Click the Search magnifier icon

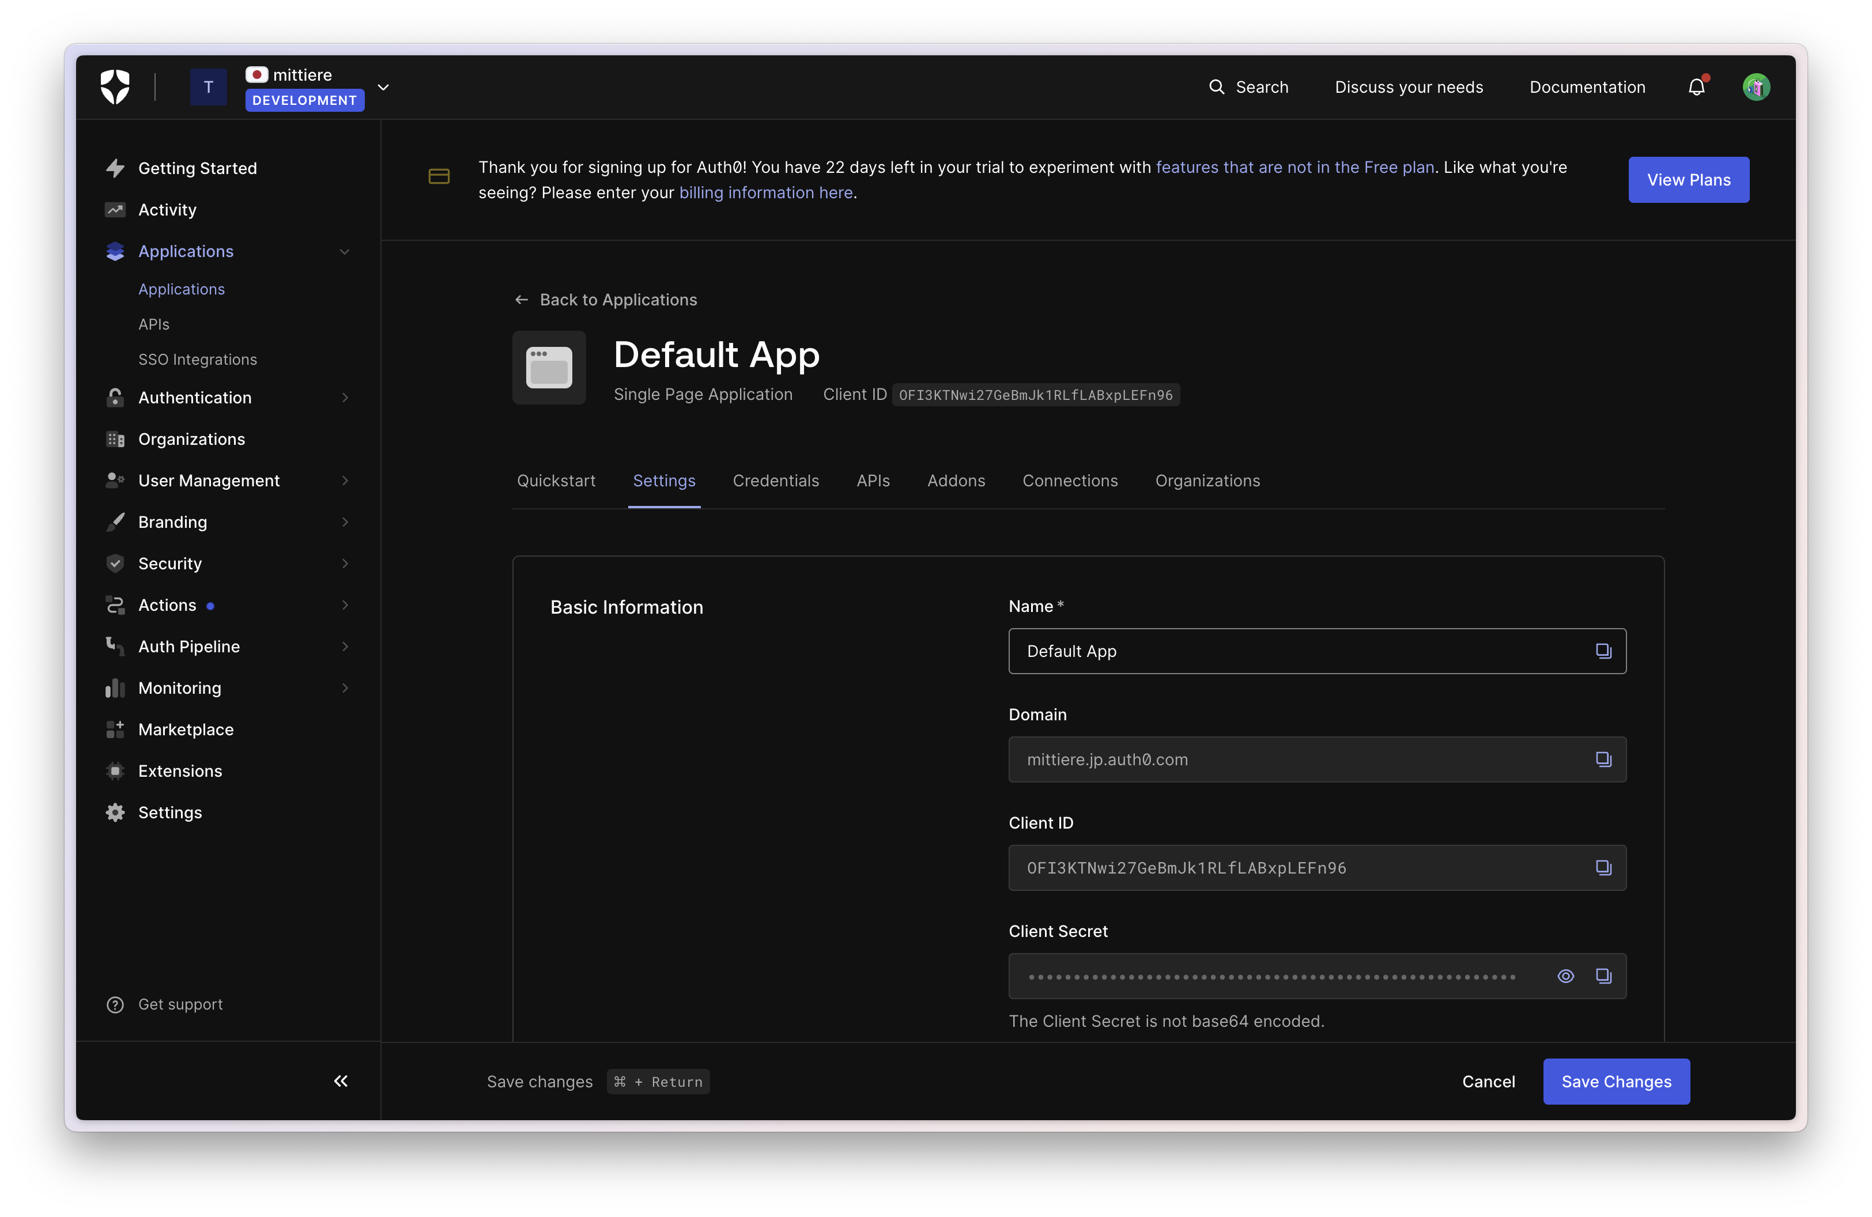click(1216, 86)
